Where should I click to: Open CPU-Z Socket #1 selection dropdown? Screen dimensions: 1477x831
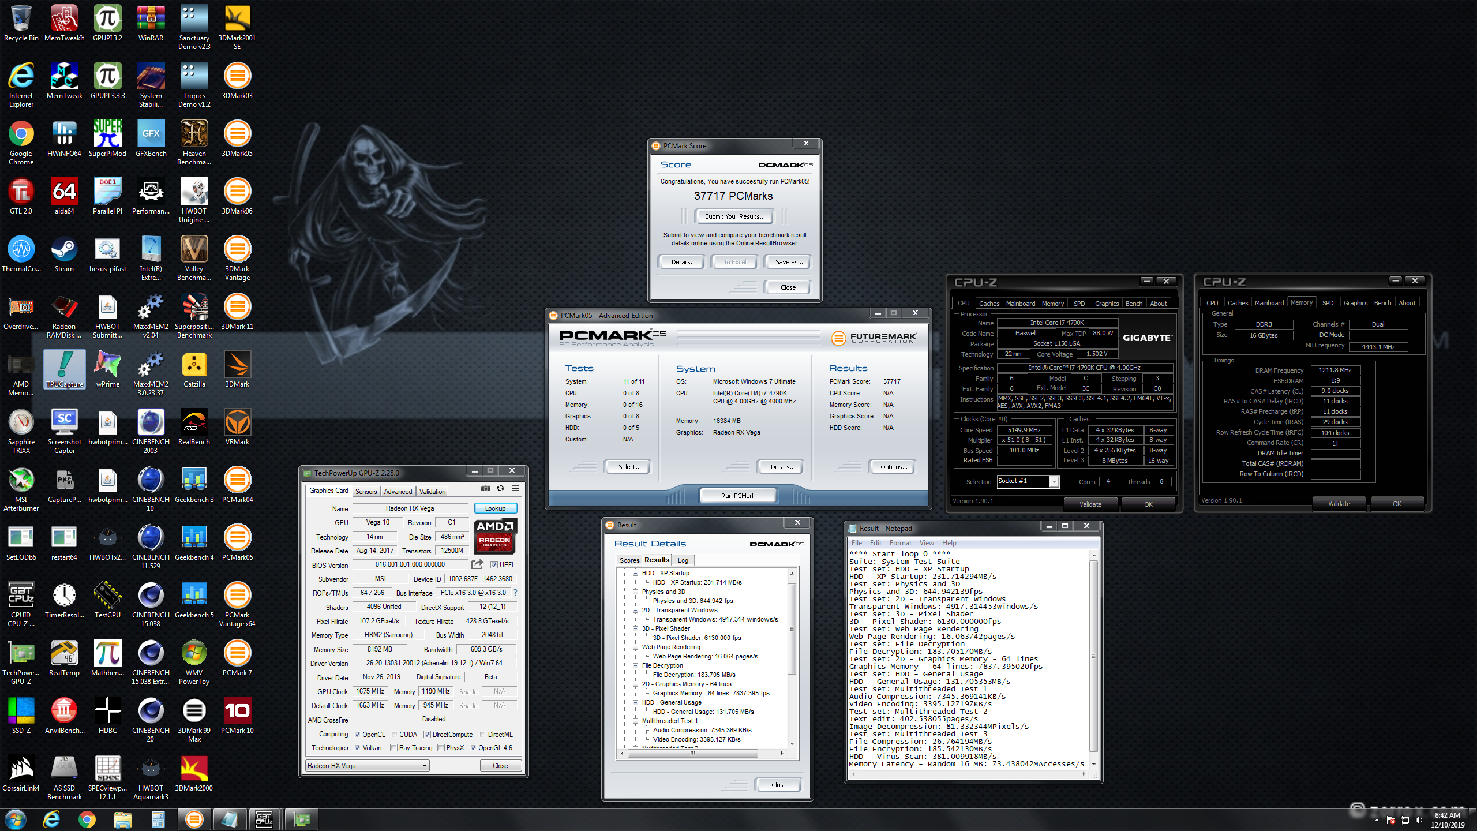coord(1028,481)
